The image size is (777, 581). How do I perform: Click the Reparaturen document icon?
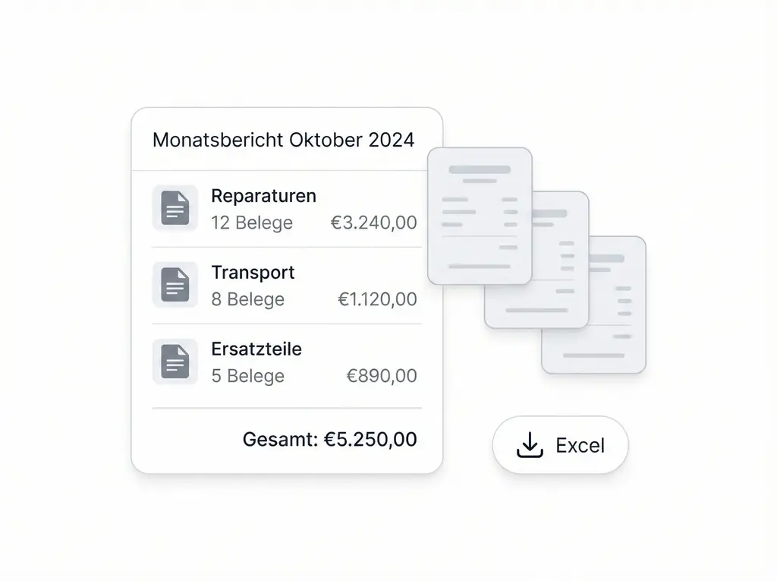click(x=175, y=208)
